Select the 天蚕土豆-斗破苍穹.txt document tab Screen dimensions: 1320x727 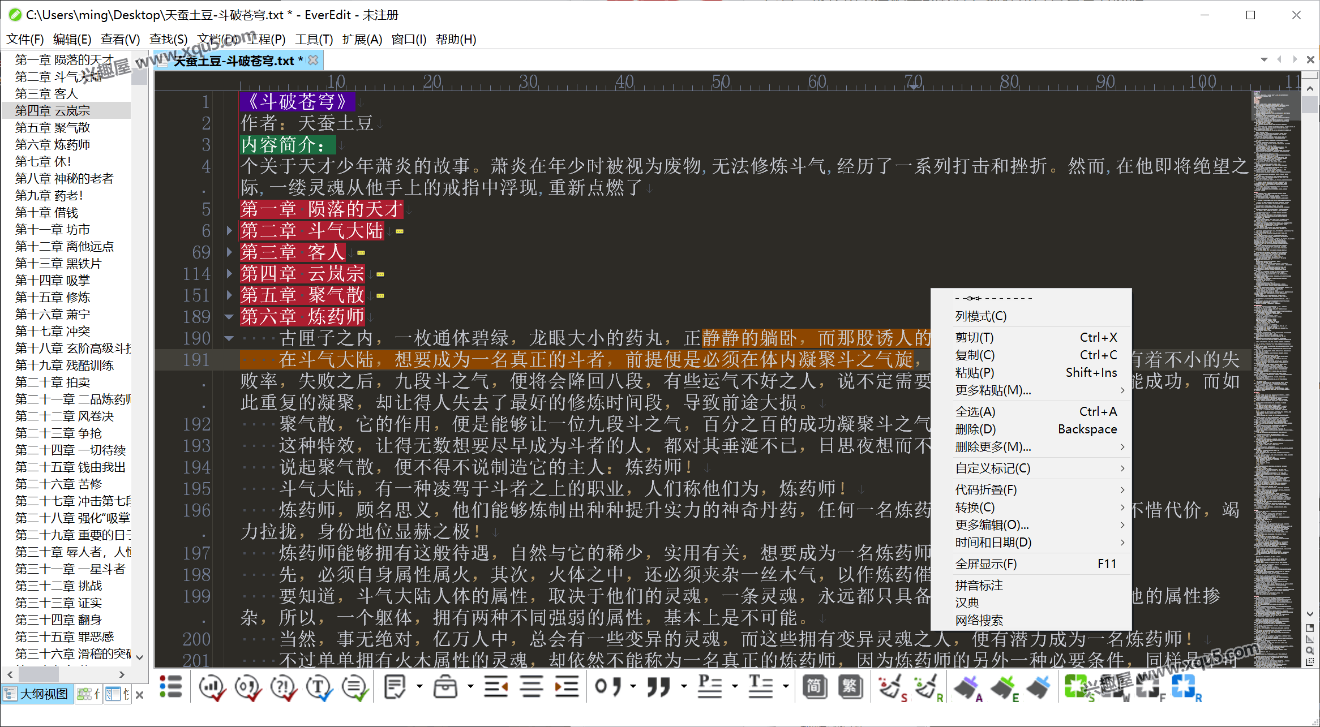point(238,61)
